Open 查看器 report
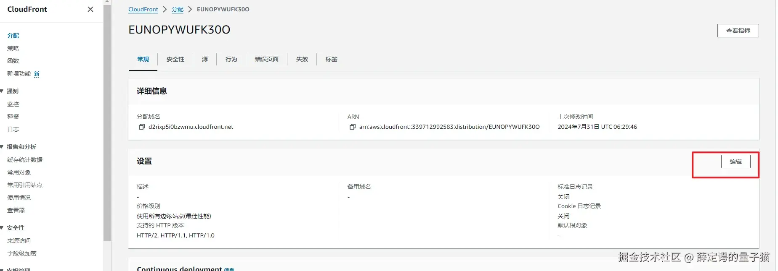This screenshot has width=778, height=271. coord(16,210)
